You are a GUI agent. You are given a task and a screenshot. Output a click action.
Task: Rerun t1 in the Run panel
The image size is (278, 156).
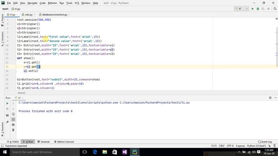(x=7, y=103)
